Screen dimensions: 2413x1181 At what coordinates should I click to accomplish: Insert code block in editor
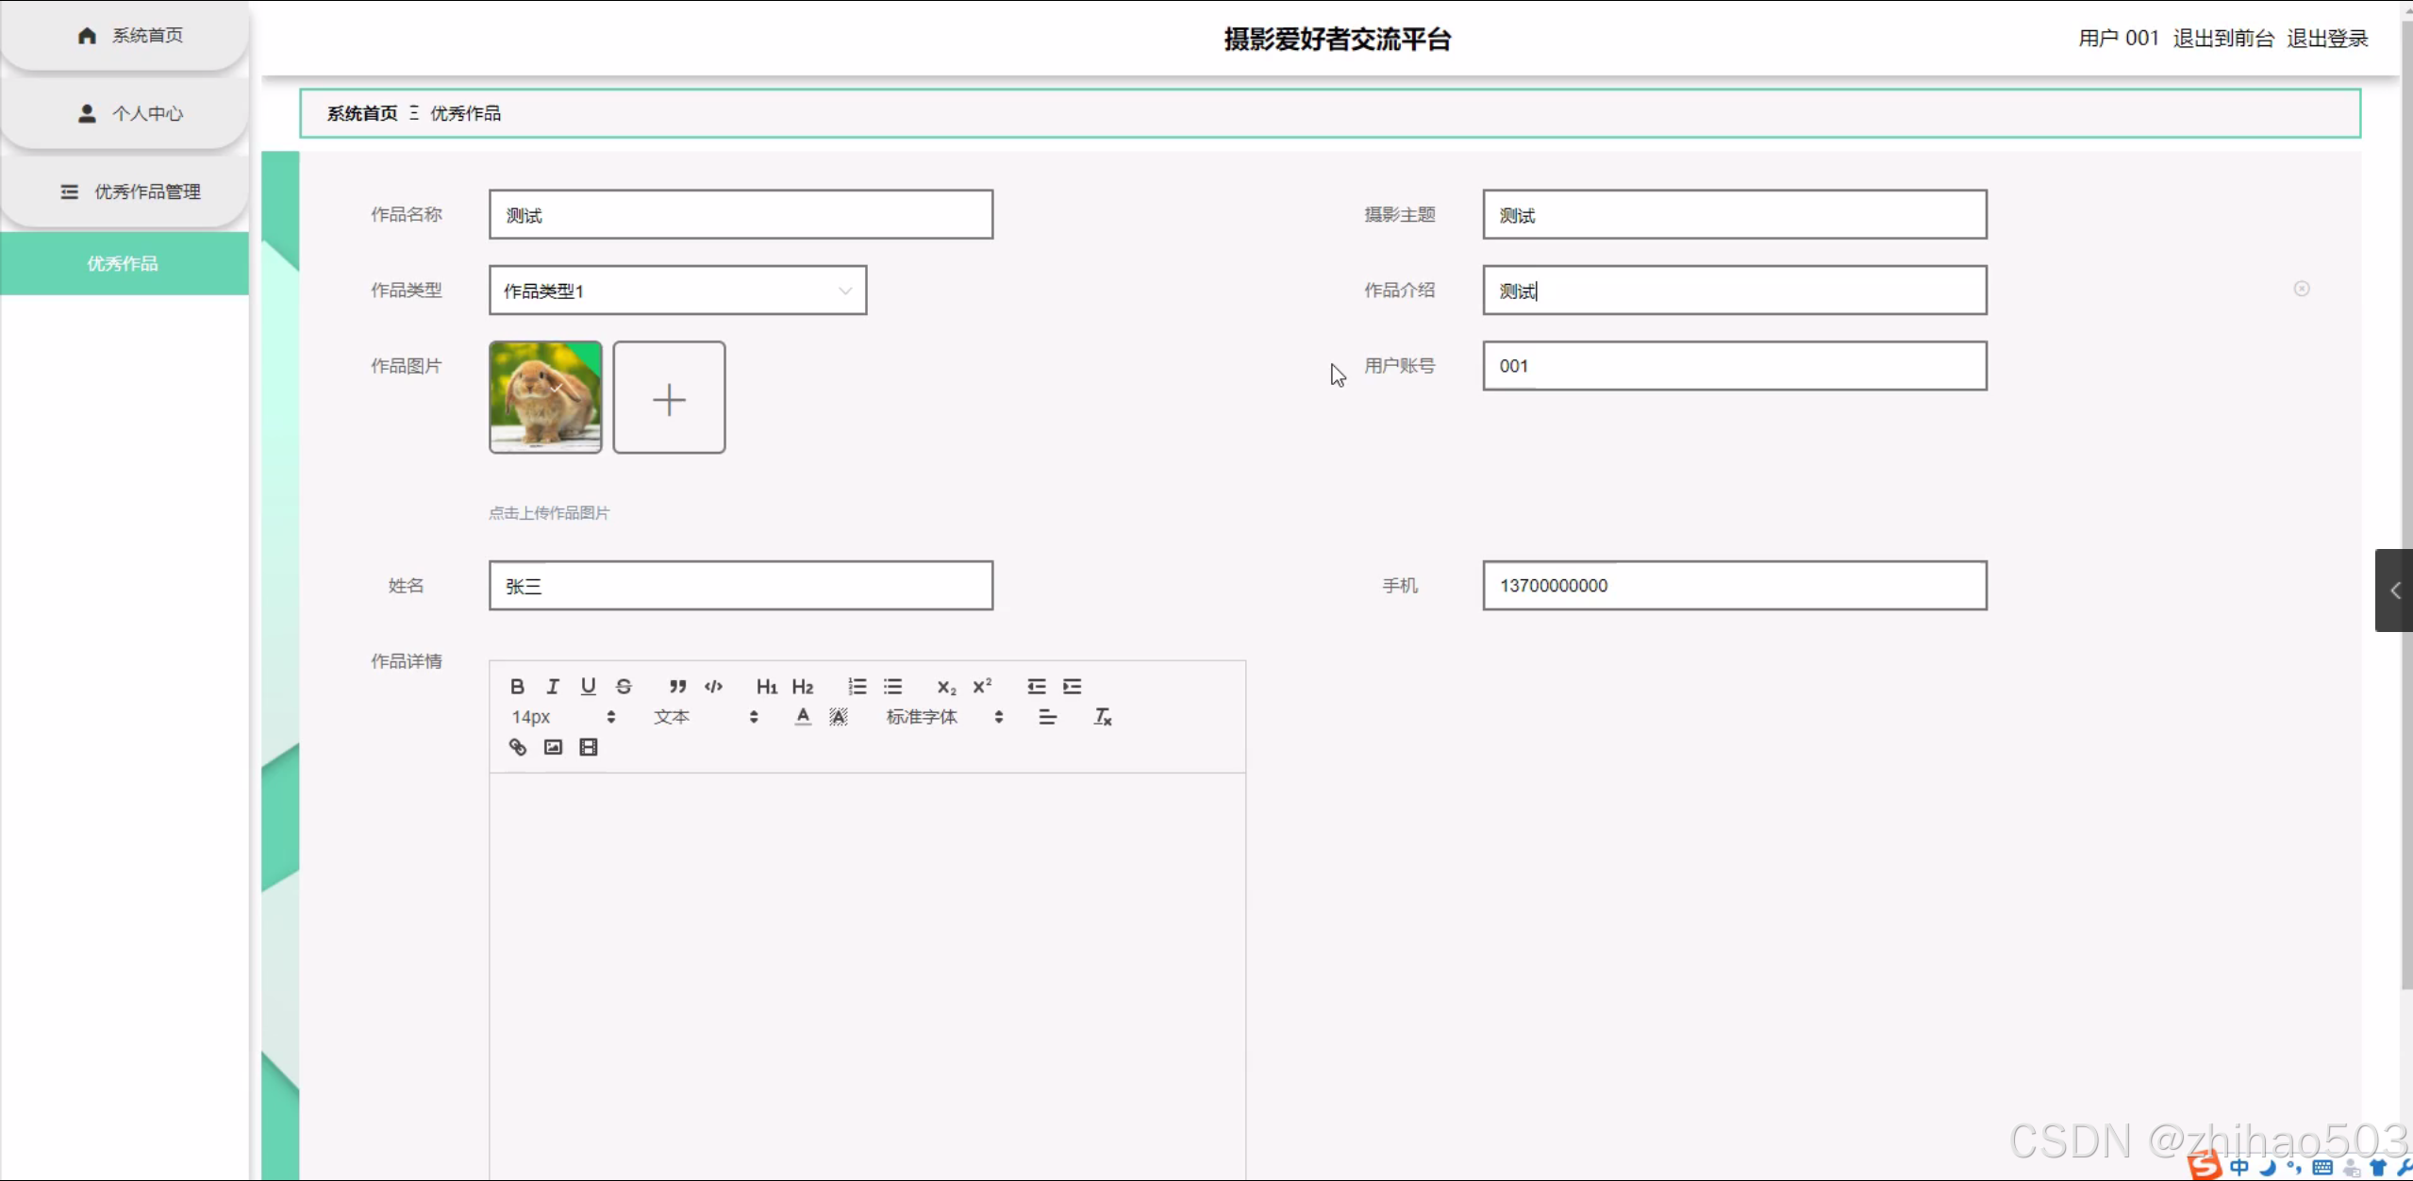[x=713, y=686]
